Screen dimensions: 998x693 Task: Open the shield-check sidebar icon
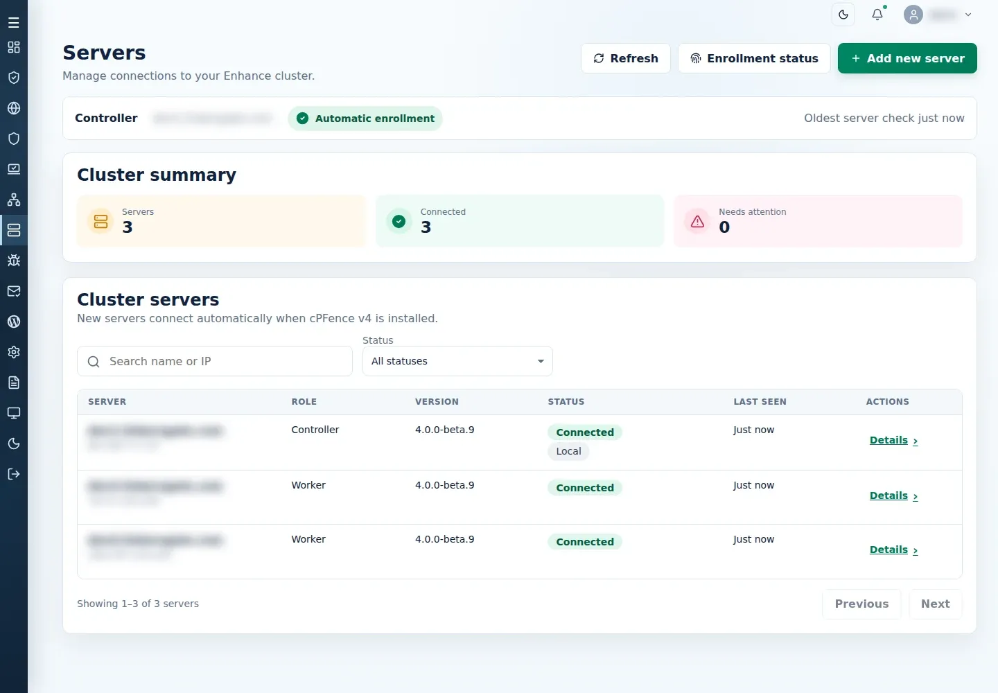coord(14,78)
